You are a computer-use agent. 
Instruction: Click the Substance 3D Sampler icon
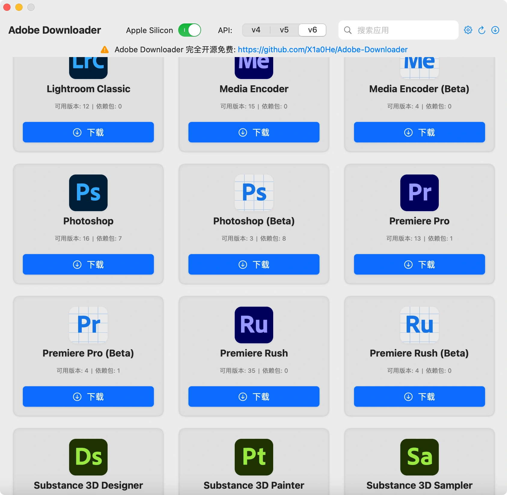pyautogui.click(x=420, y=457)
